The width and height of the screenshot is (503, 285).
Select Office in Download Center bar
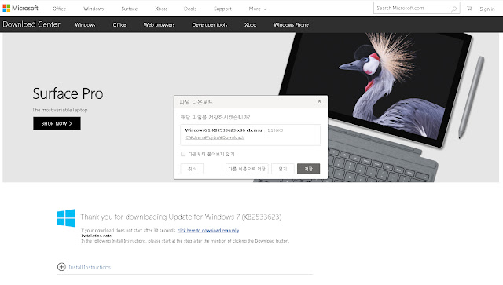(x=119, y=24)
